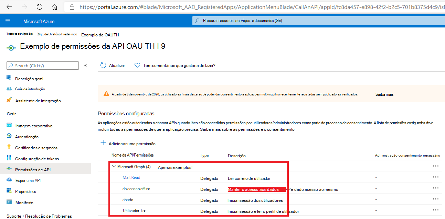Click the do acesso offline permission
The image size is (445, 219).
[136, 189]
